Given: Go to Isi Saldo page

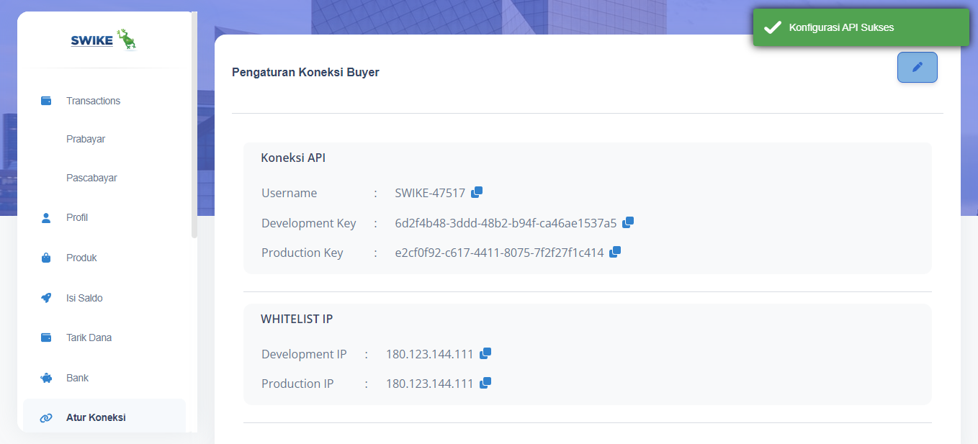Looking at the screenshot, I should click(84, 298).
